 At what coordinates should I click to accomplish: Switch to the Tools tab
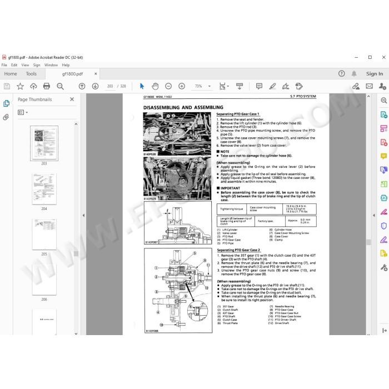click(31, 74)
